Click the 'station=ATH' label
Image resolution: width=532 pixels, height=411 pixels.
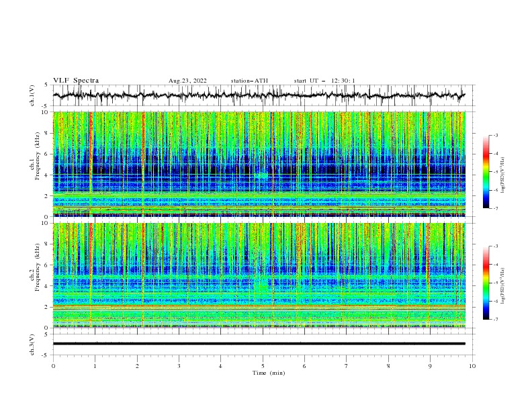(x=249, y=81)
